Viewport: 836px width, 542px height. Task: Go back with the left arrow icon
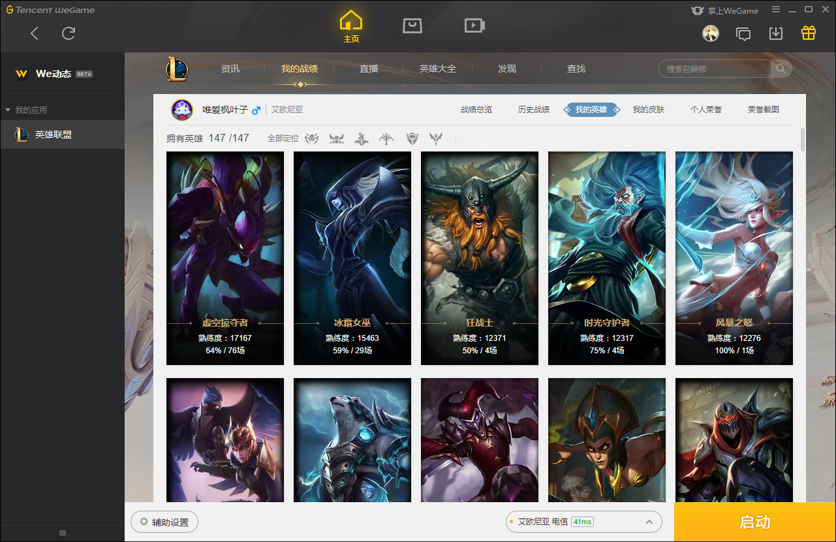point(35,33)
